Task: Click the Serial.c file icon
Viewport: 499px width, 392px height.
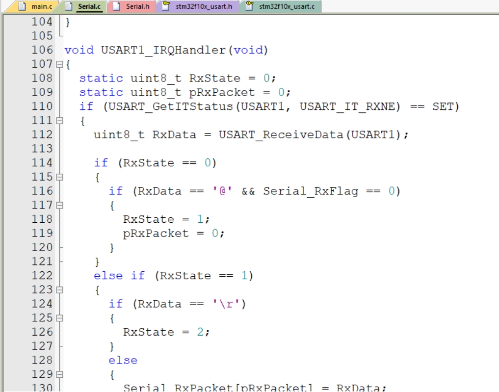Action: [x=69, y=6]
